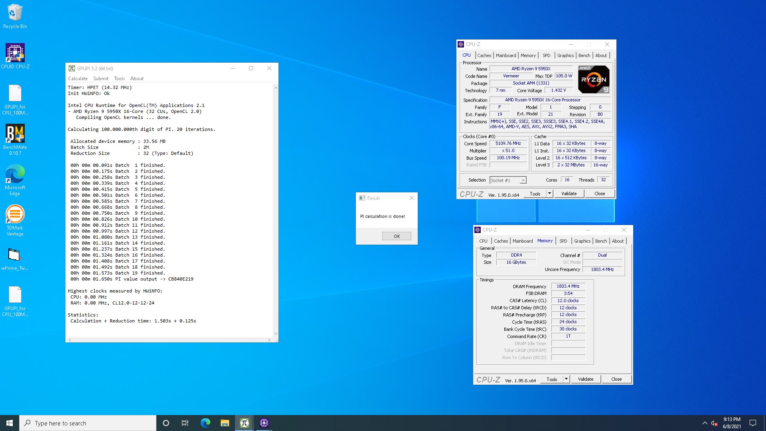The image size is (766, 431).
Task: Click Core Speed value 5109.76 MHz
Action: tap(508, 144)
